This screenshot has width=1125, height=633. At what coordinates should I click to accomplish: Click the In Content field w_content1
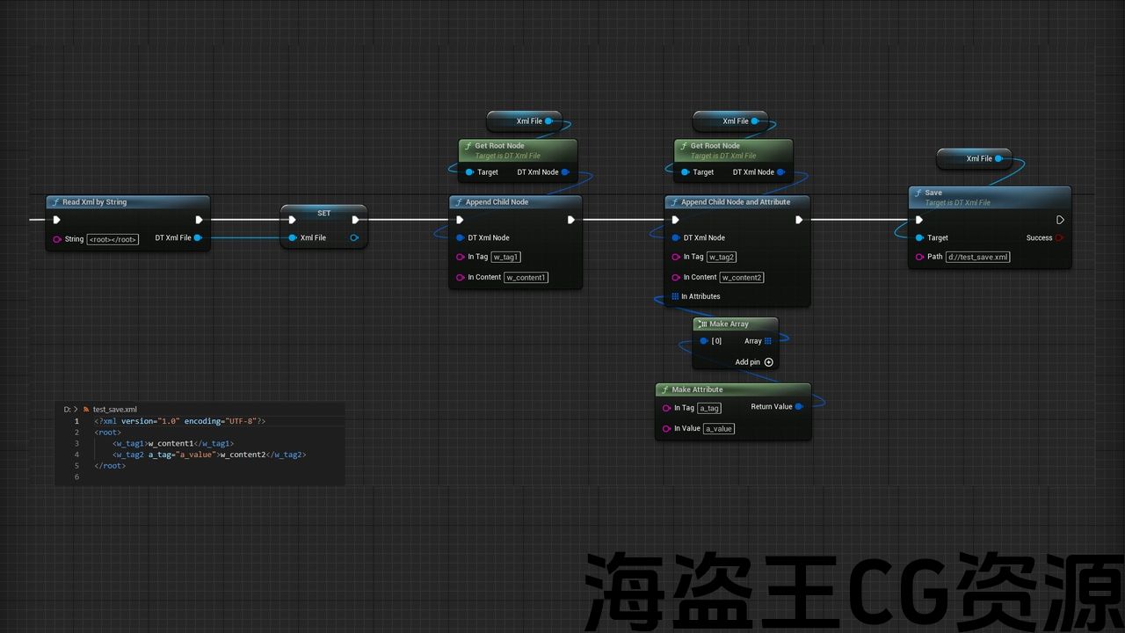[x=526, y=278]
